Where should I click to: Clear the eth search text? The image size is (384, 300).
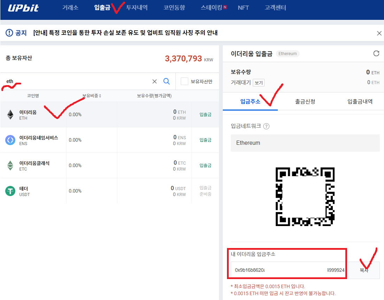pos(155,81)
